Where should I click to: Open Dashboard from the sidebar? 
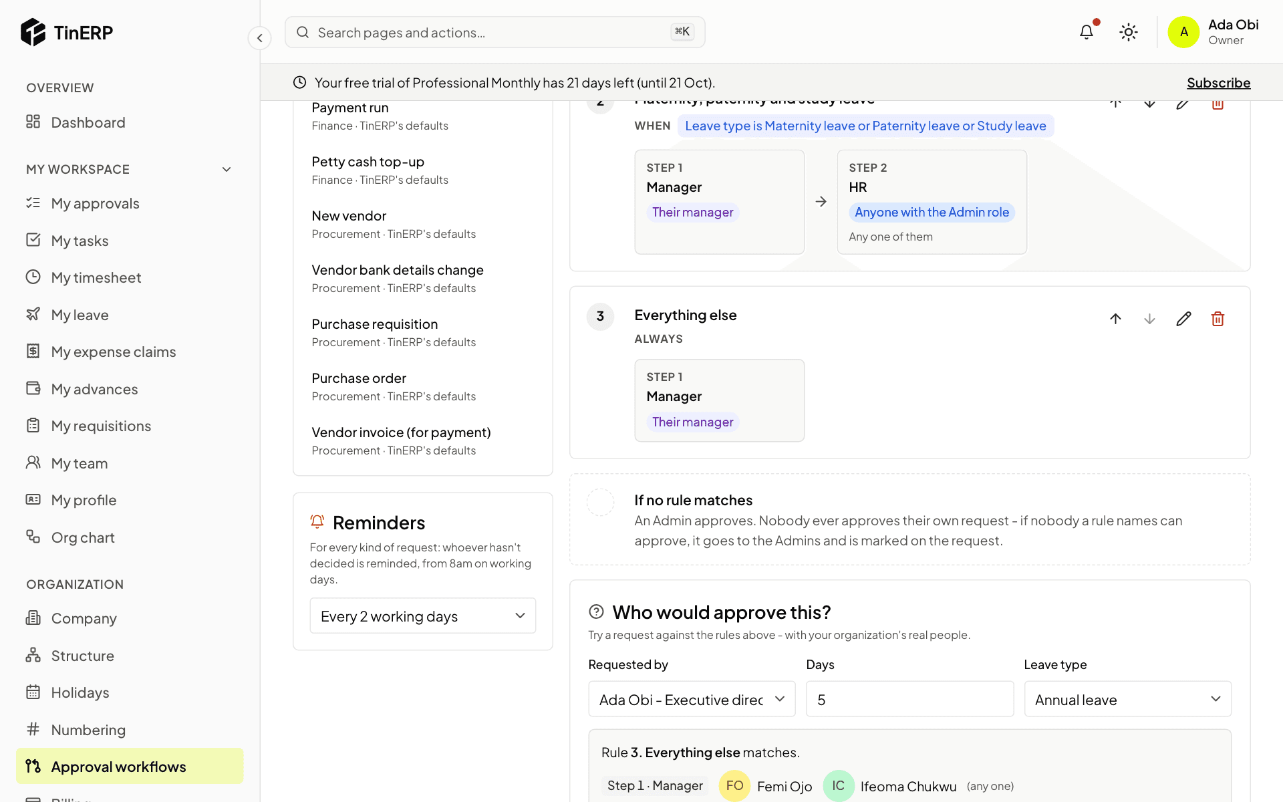click(130, 122)
